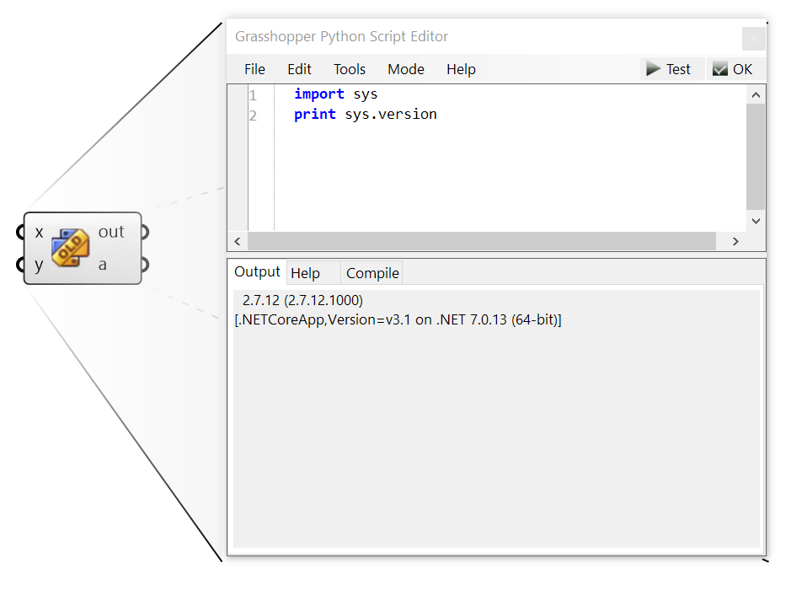Viewport: 807px width, 590px height.
Task: Open the Mode menu
Action: click(x=405, y=69)
